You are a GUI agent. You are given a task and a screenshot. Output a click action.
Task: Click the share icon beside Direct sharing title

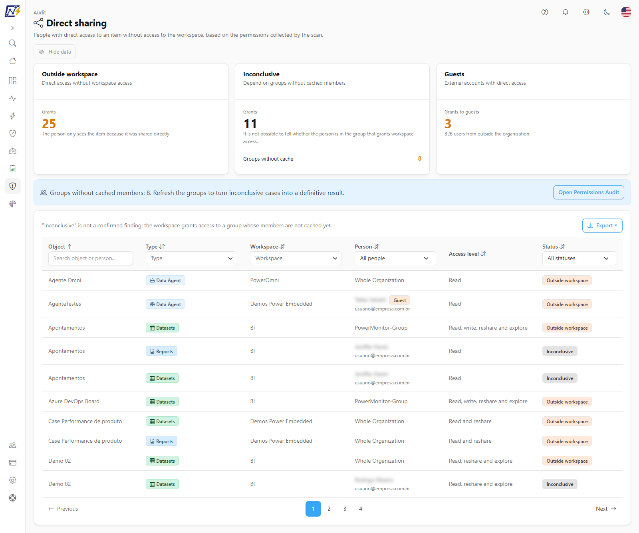[x=38, y=23]
